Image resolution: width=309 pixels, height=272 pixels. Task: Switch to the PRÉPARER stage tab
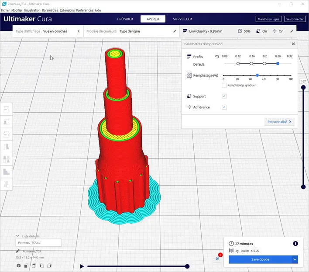[125, 19]
